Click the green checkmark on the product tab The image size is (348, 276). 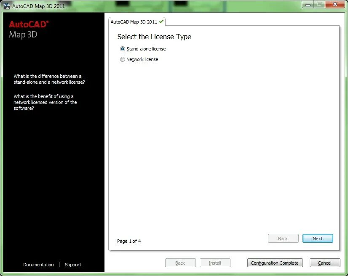point(161,21)
